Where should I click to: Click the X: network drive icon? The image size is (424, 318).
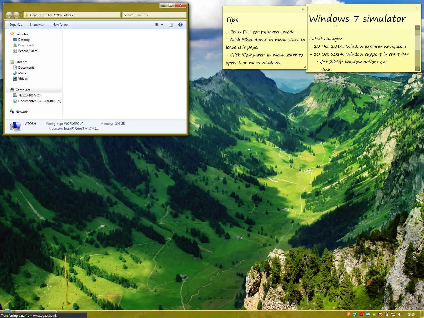point(15,101)
